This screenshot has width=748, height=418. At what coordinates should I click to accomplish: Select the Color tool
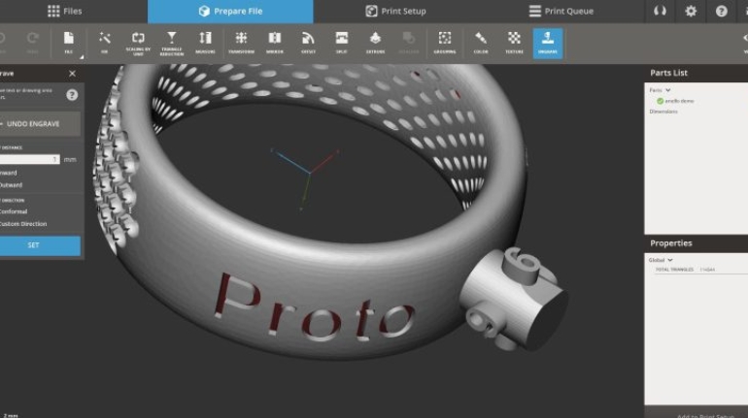[x=481, y=43]
